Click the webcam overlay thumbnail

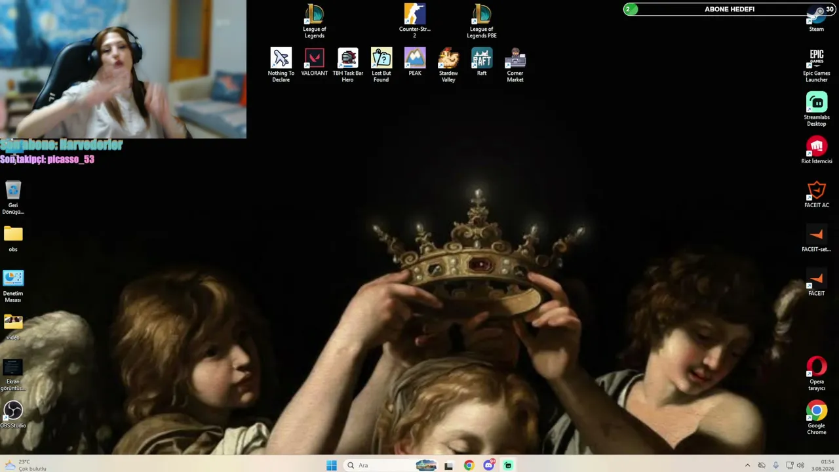click(123, 69)
